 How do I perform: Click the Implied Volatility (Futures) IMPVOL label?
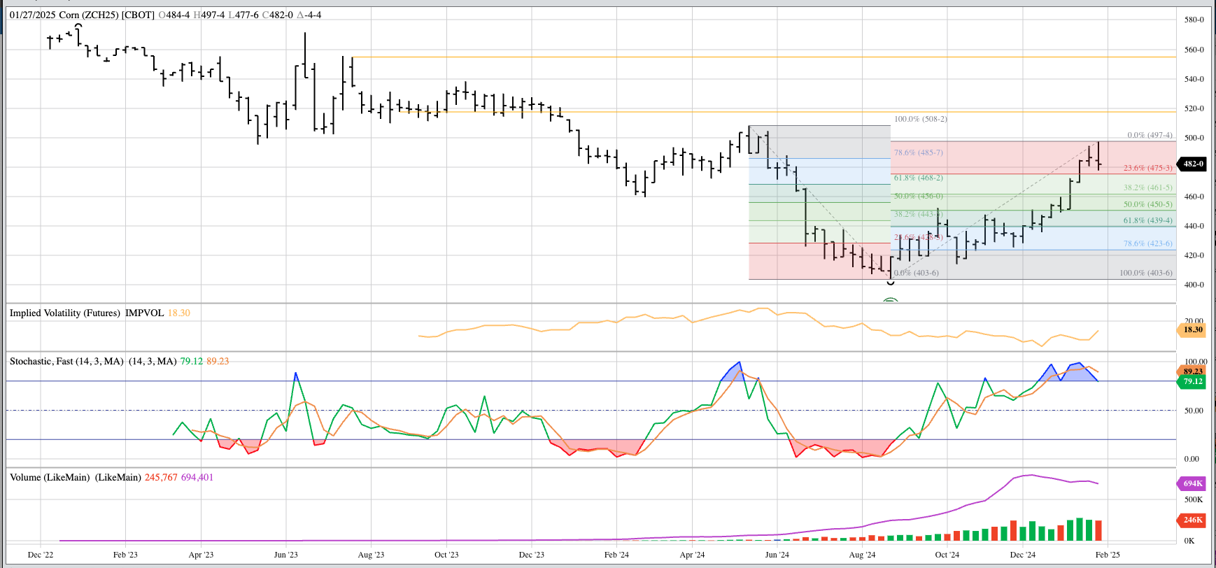(86, 313)
